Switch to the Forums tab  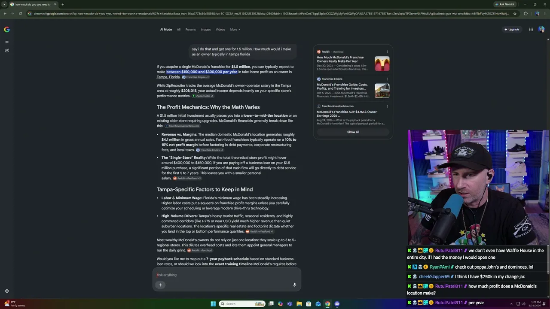coord(190,30)
